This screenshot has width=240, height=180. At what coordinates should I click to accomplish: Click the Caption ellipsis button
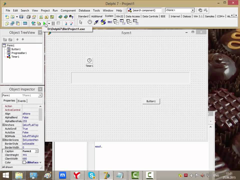point(36,151)
